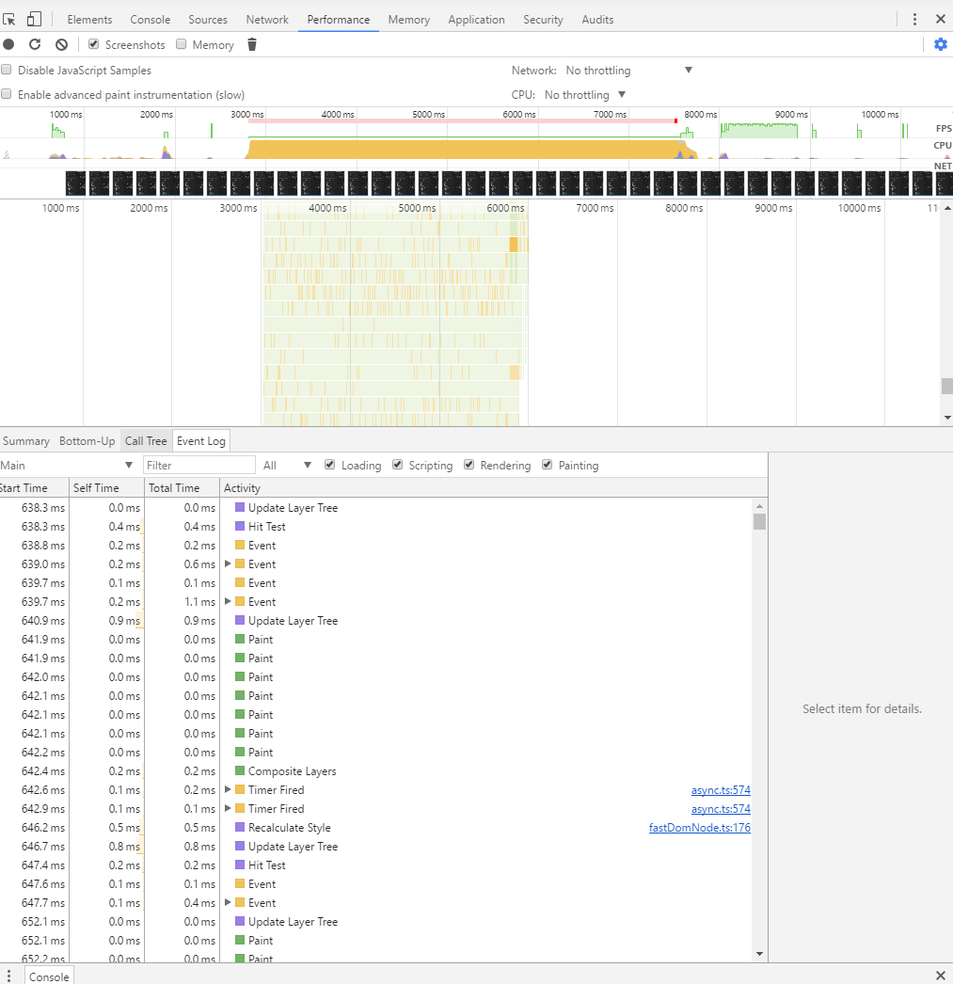
Task: Expand the Timer Fired row at 642.9 ms
Action: tap(229, 808)
